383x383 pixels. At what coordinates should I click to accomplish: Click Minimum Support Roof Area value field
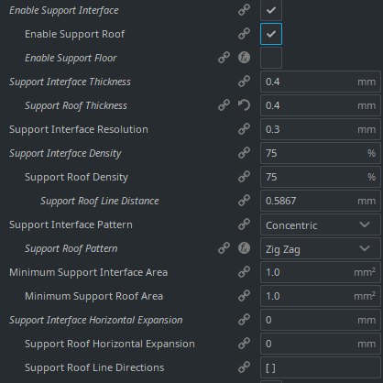[321, 296]
